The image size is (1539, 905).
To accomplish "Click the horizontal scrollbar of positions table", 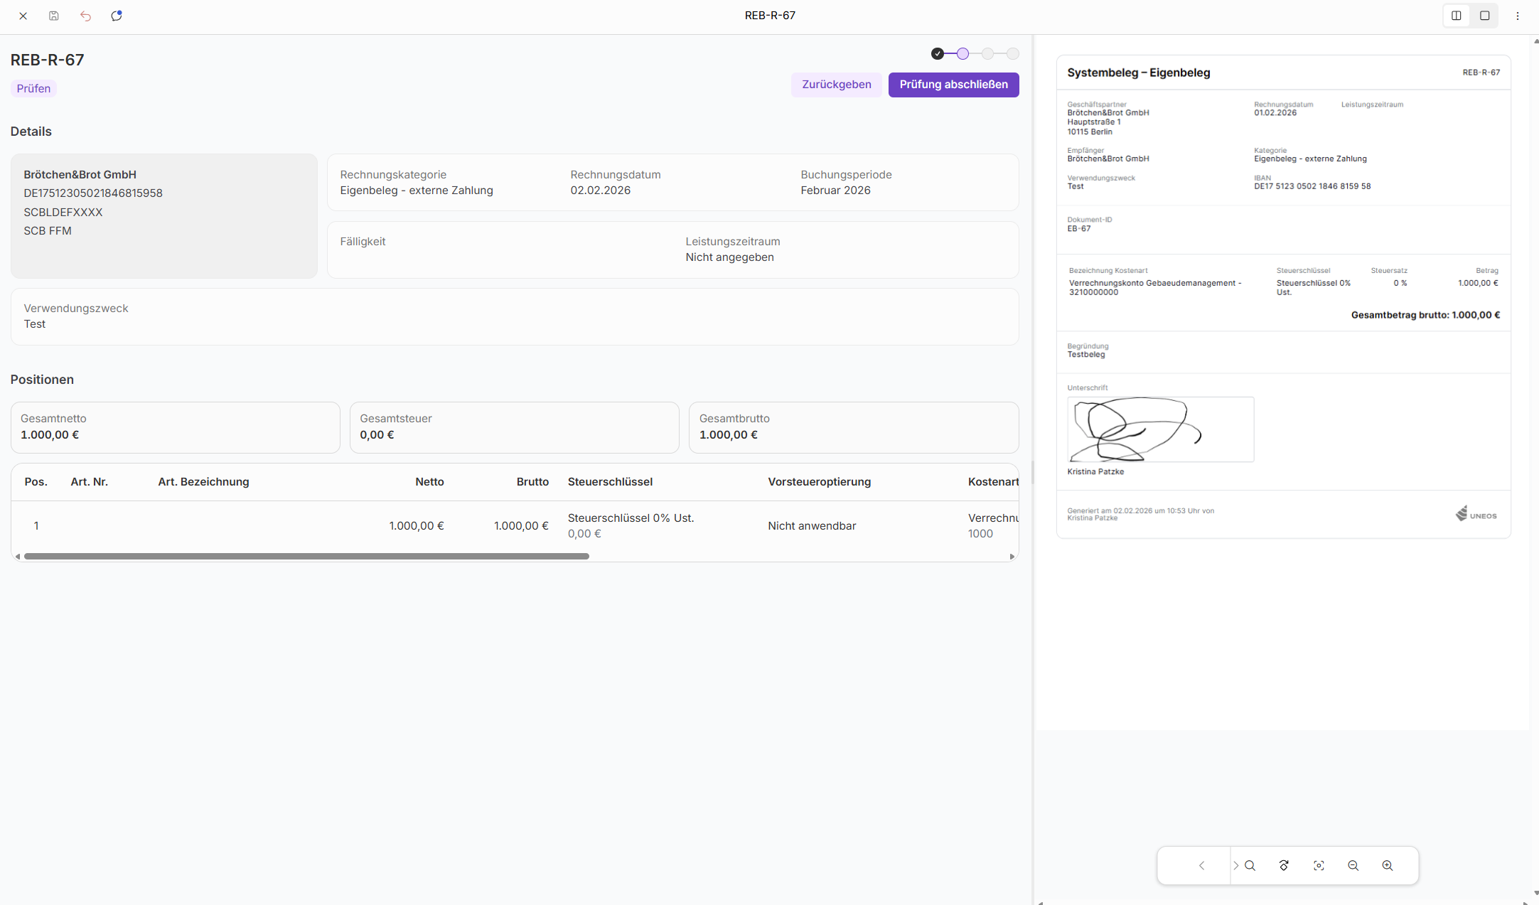I will (306, 556).
